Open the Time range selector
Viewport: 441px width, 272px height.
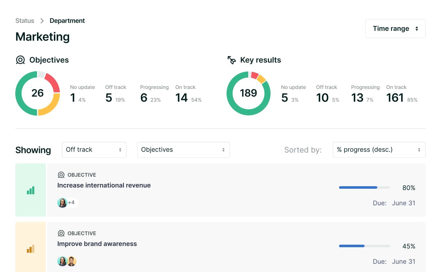(x=395, y=28)
